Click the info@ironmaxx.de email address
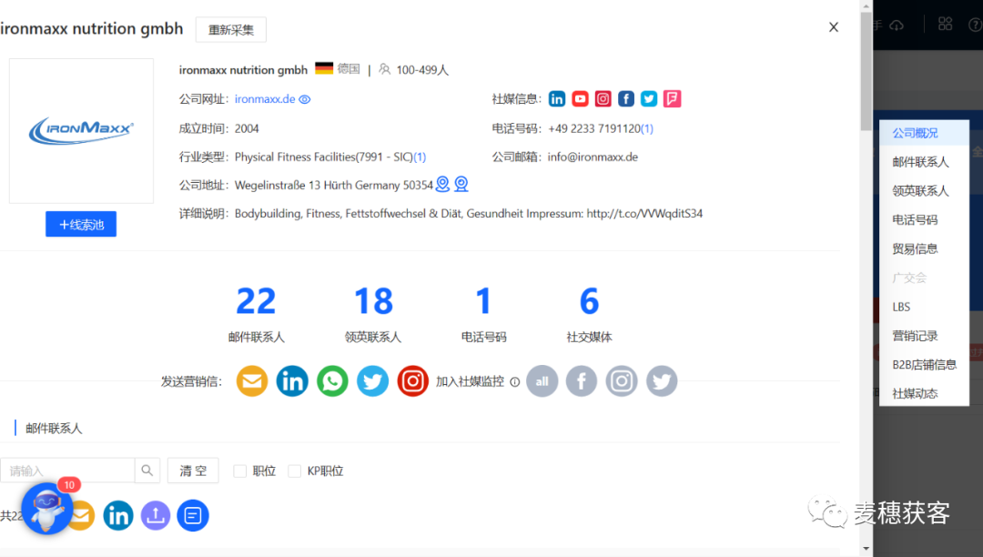Viewport: 983px width, 557px height. pos(593,157)
